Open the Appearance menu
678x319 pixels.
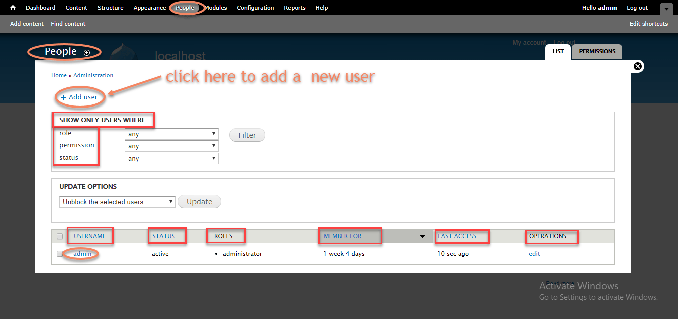click(x=150, y=8)
